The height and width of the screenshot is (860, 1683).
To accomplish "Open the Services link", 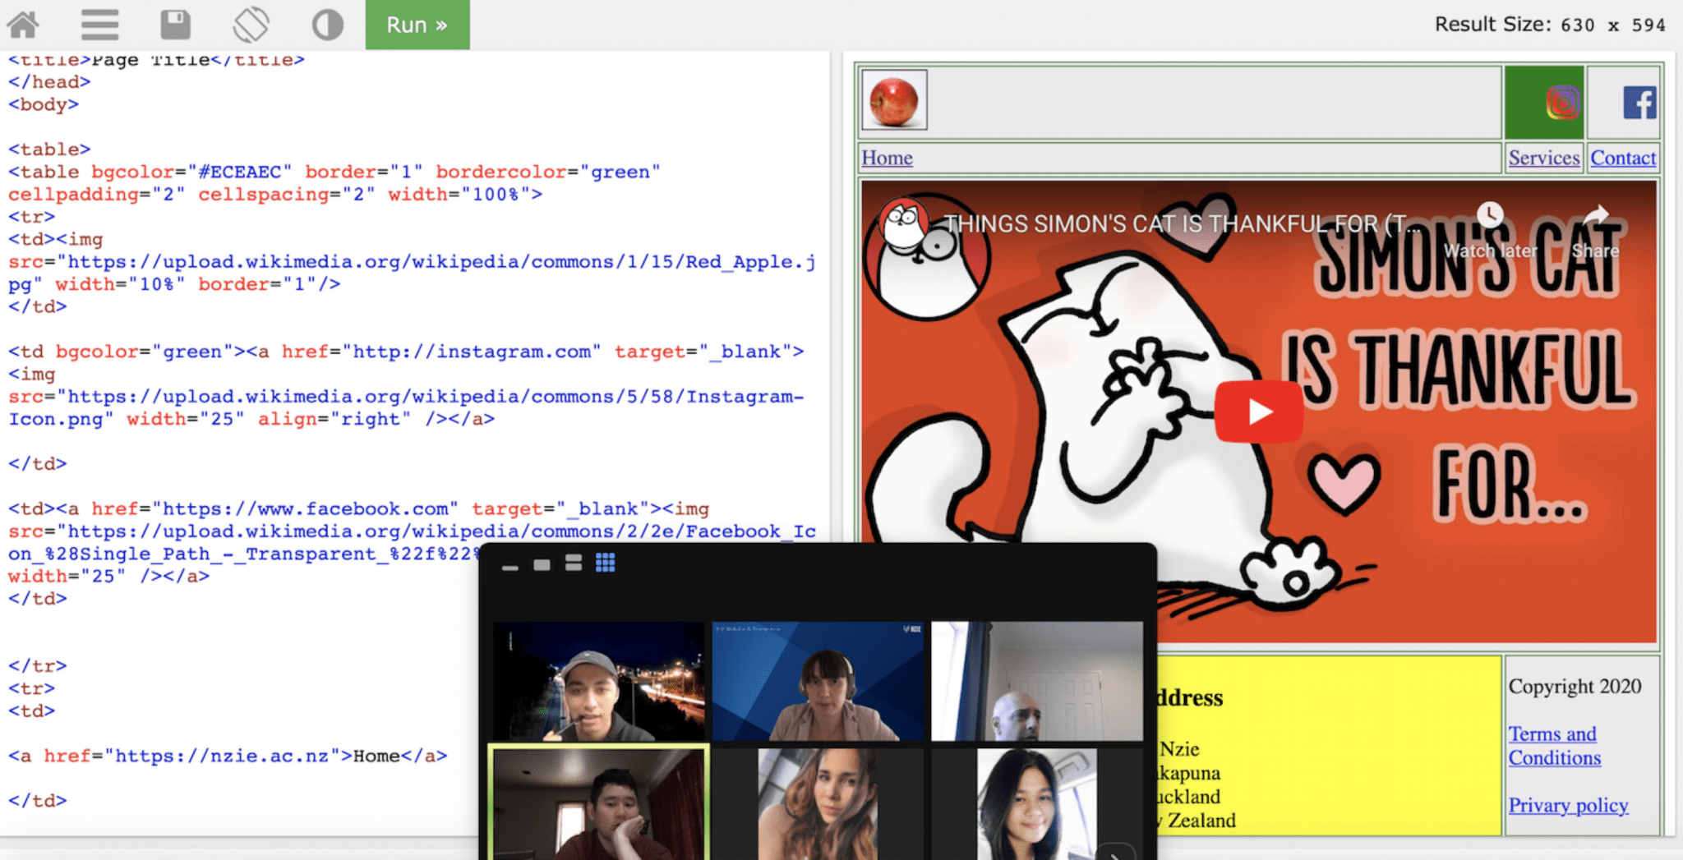I will [1543, 158].
